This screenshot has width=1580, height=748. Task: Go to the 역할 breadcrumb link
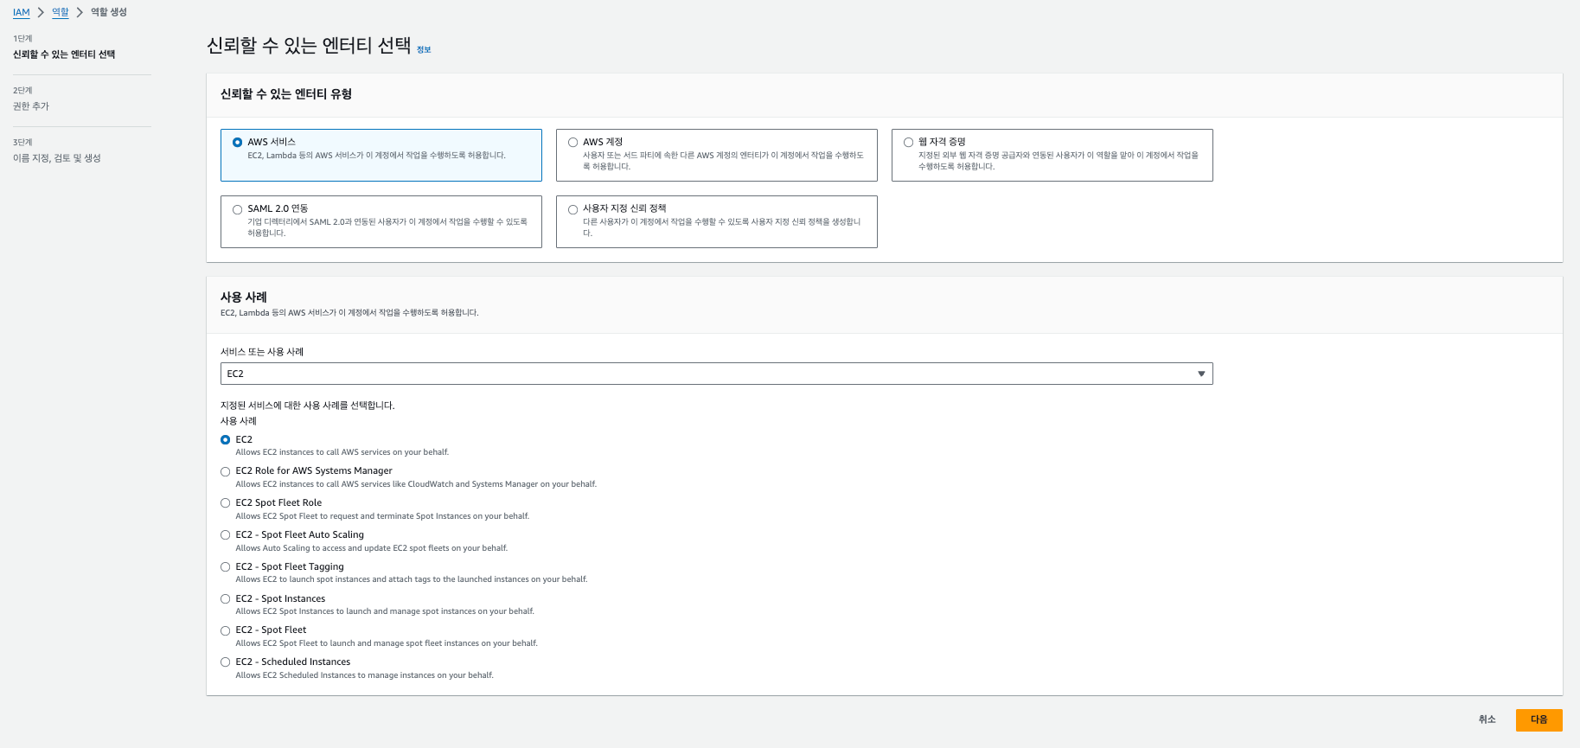click(60, 12)
